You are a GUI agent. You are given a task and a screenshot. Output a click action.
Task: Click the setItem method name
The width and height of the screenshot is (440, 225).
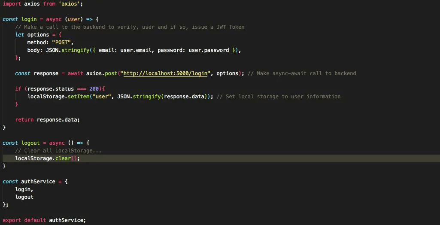click(78, 97)
